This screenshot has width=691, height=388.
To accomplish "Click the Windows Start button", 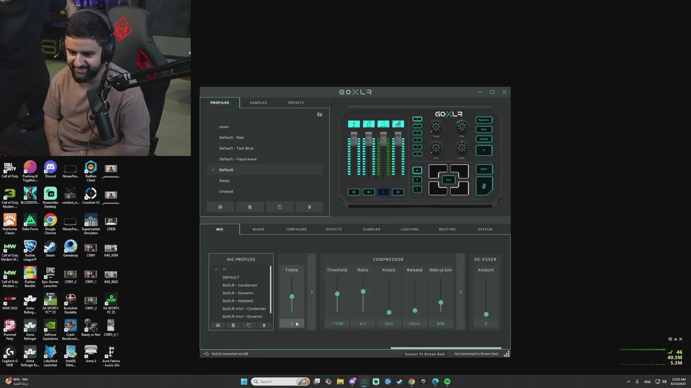I will (x=244, y=382).
